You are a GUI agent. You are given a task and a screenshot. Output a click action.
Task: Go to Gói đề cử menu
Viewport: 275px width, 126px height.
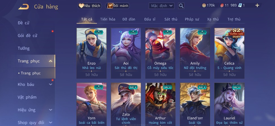tap(27, 36)
